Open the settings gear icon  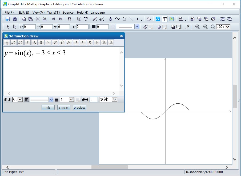click(x=15, y=19)
